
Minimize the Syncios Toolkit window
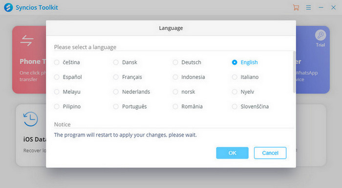[321, 7]
